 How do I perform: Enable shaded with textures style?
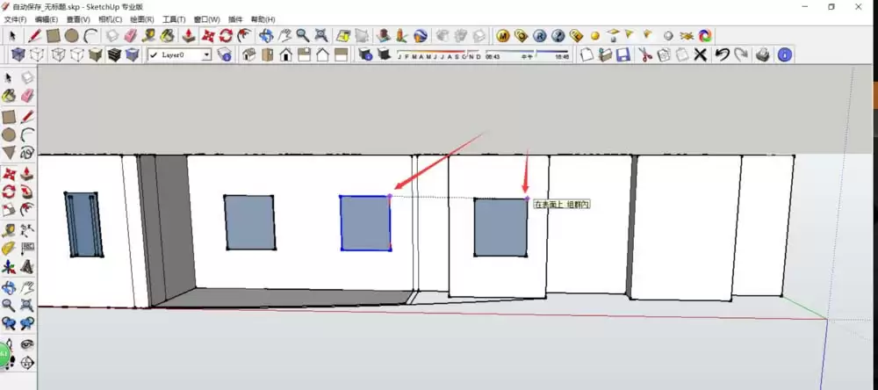tap(113, 54)
